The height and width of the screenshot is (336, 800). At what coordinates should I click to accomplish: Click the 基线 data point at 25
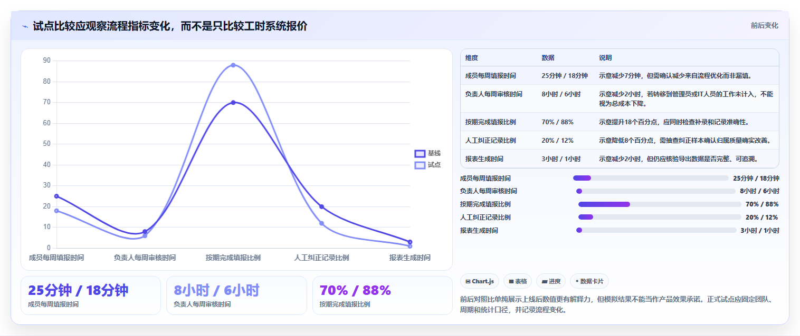click(56, 196)
